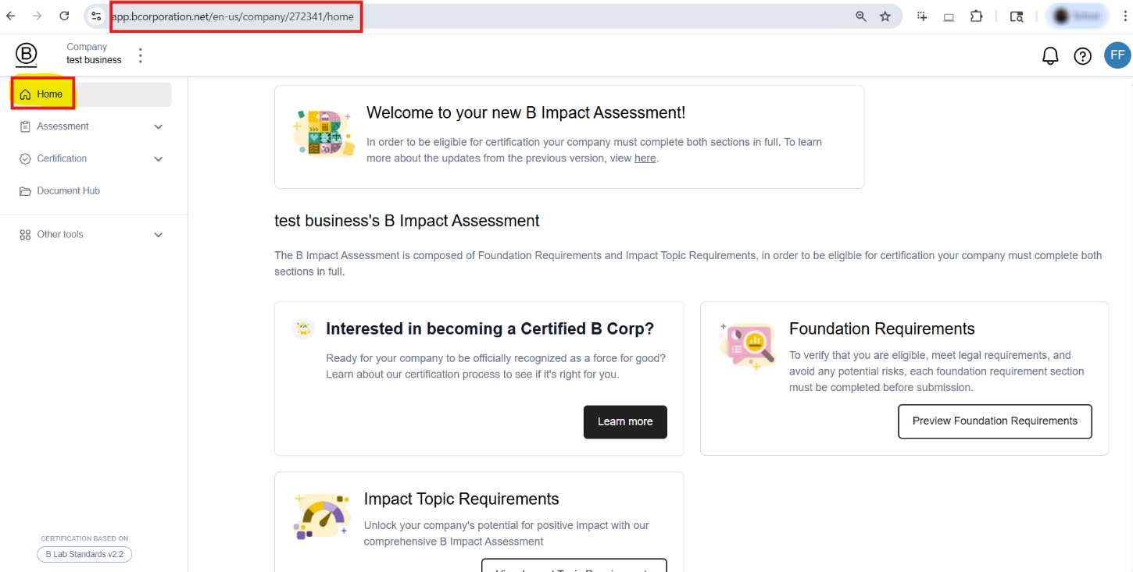The width and height of the screenshot is (1133, 572).
Task: Click the B Lab Standards v2.2 badge
Action: [x=84, y=554]
